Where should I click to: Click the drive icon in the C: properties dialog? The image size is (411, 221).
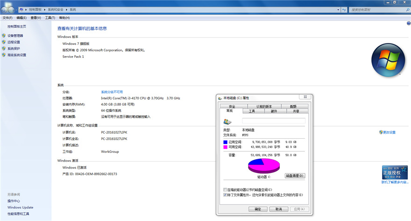point(227,121)
